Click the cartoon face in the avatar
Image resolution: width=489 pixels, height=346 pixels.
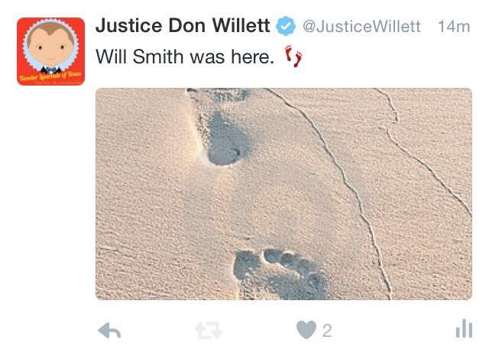[51, 45]
